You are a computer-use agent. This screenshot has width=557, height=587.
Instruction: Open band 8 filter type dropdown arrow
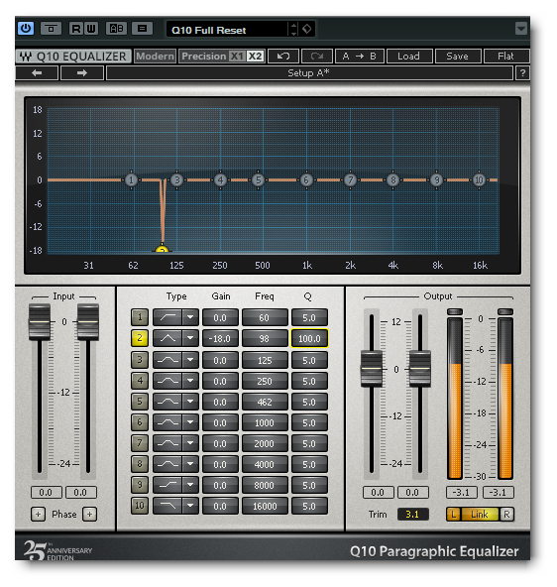pyautogui.click(x=190, y=464)
